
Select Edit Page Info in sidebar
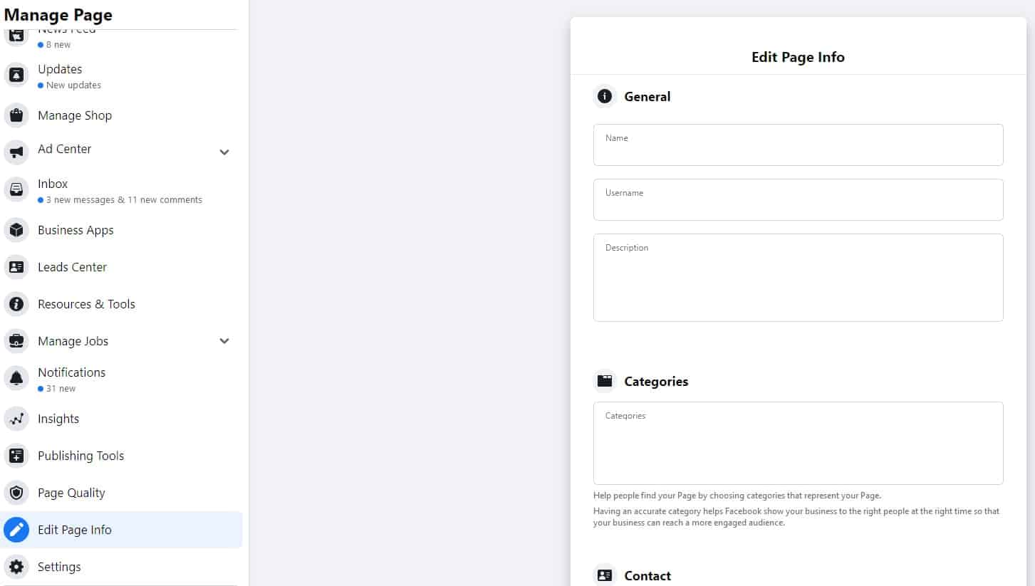74,530
